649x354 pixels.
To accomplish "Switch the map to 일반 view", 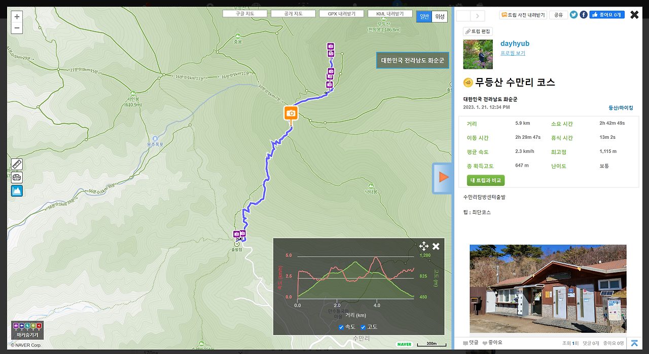I will (424, 16).
